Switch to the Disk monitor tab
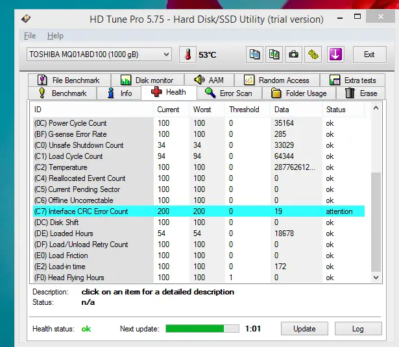This screenshot has height=347, width=399. pyautogui.click(x=147, y=80)
